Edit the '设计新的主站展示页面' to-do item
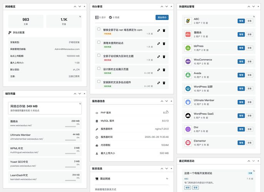Image resolution: width=264 pixels, height=192 pixels. pos(158,70)
